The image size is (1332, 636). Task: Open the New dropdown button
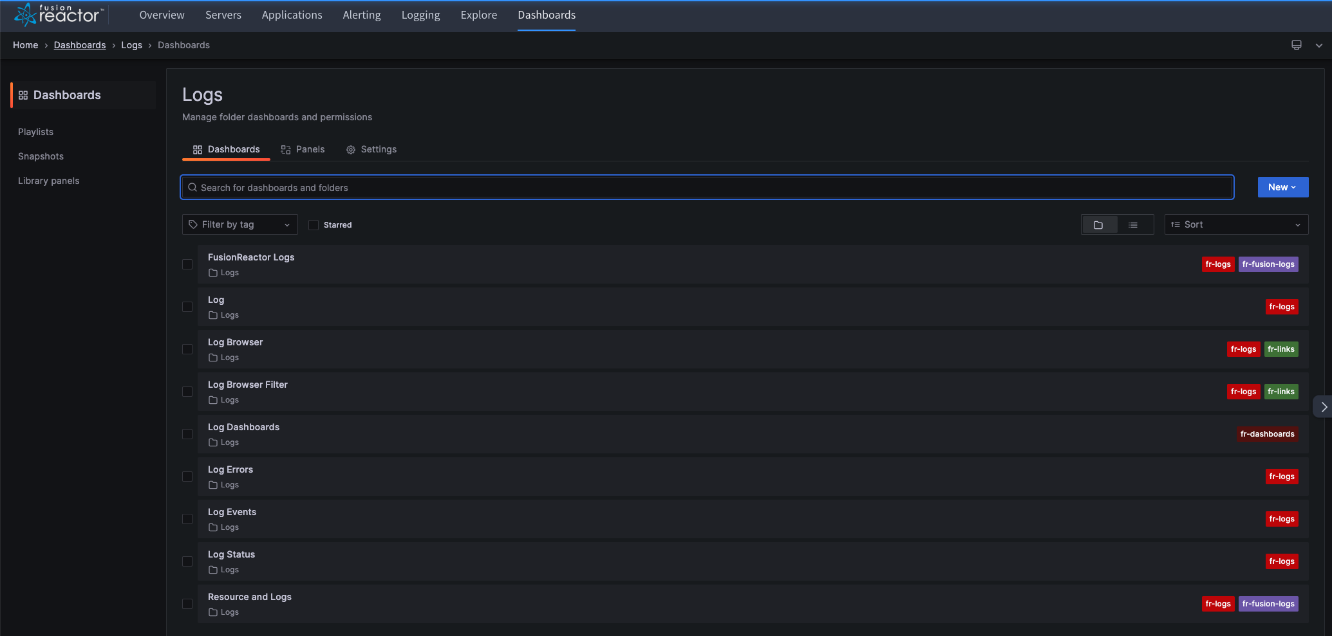[1282, 187]
